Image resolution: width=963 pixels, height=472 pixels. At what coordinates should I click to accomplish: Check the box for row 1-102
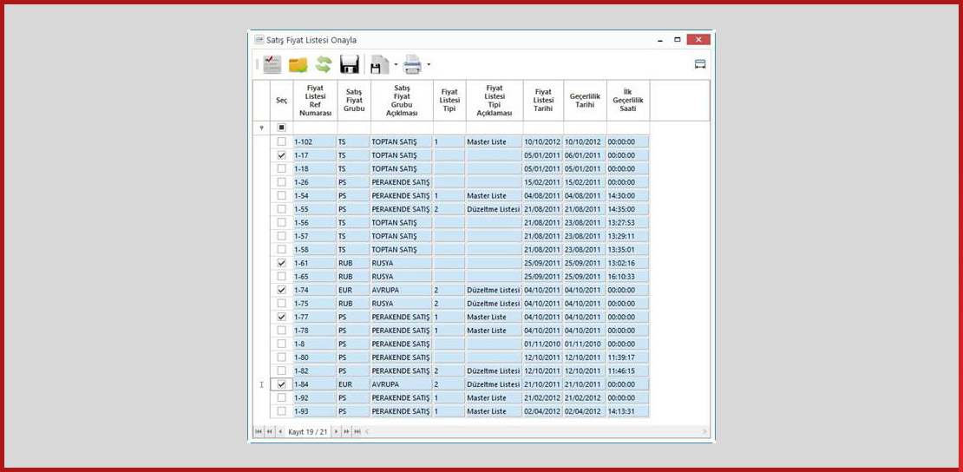[x=281, y=141]
